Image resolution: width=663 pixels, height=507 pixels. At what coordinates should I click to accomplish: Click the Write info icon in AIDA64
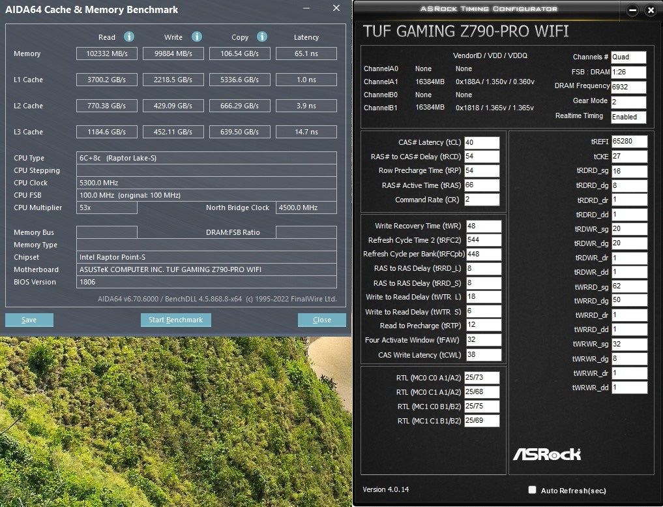pos(197,37)
